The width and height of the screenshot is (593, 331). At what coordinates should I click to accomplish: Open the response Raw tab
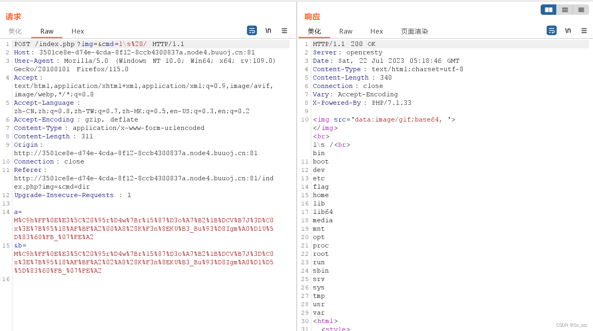346,31
